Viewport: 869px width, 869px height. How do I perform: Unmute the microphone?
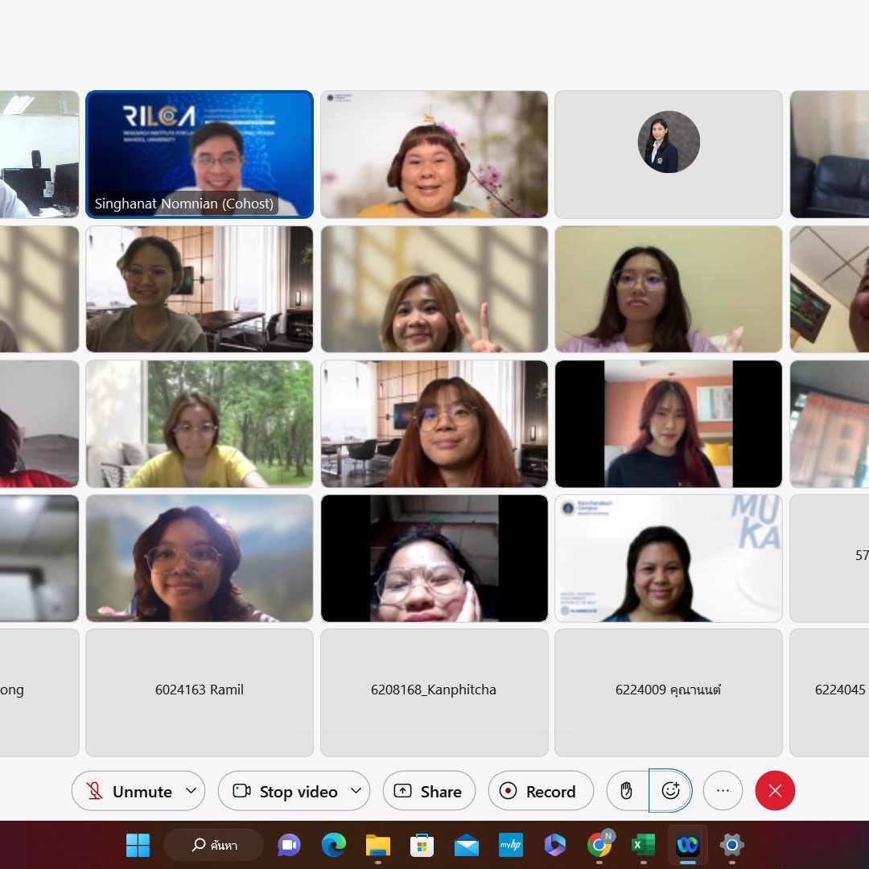(x=129, y=792)
